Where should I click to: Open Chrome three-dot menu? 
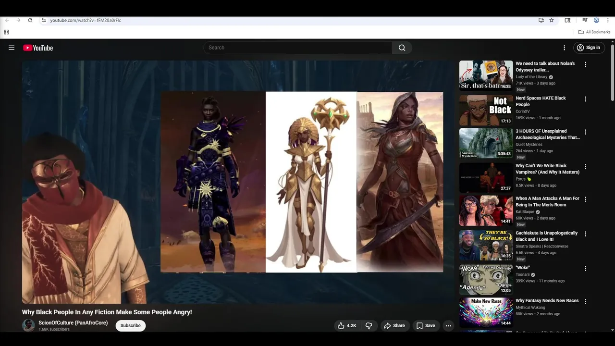click(608, 20)
